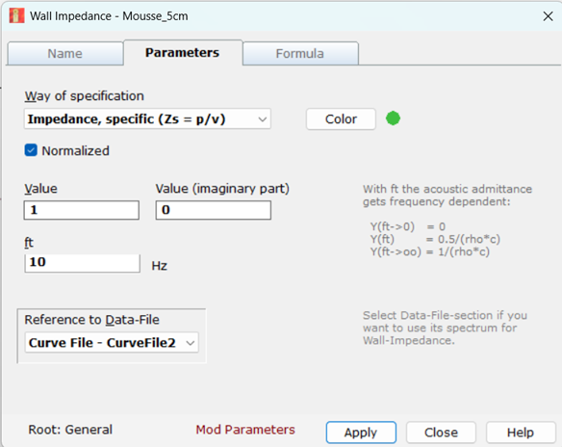Open the Way of specification dropdown
The width and height of the screenshot is (562, 447).
pos(147,119)
